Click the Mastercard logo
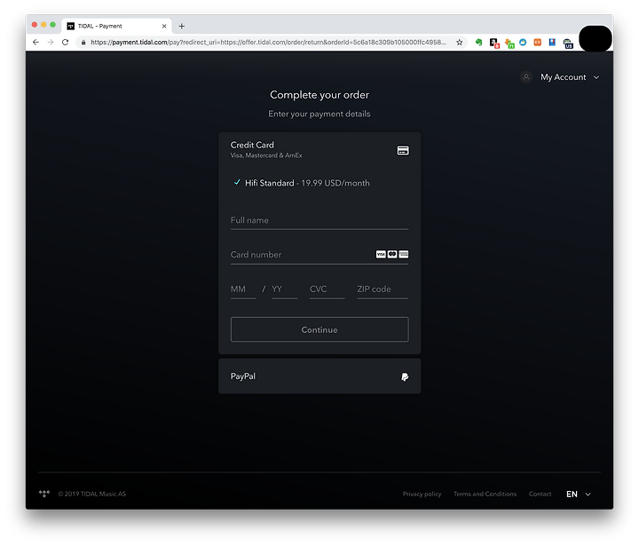 tap(392, 255)
